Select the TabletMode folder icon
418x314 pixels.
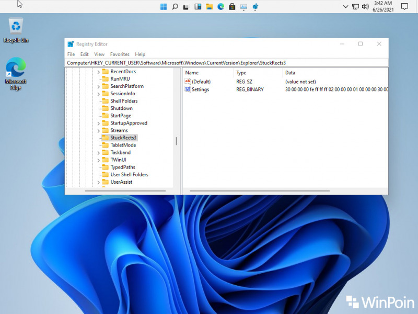[x=106, y=145]
